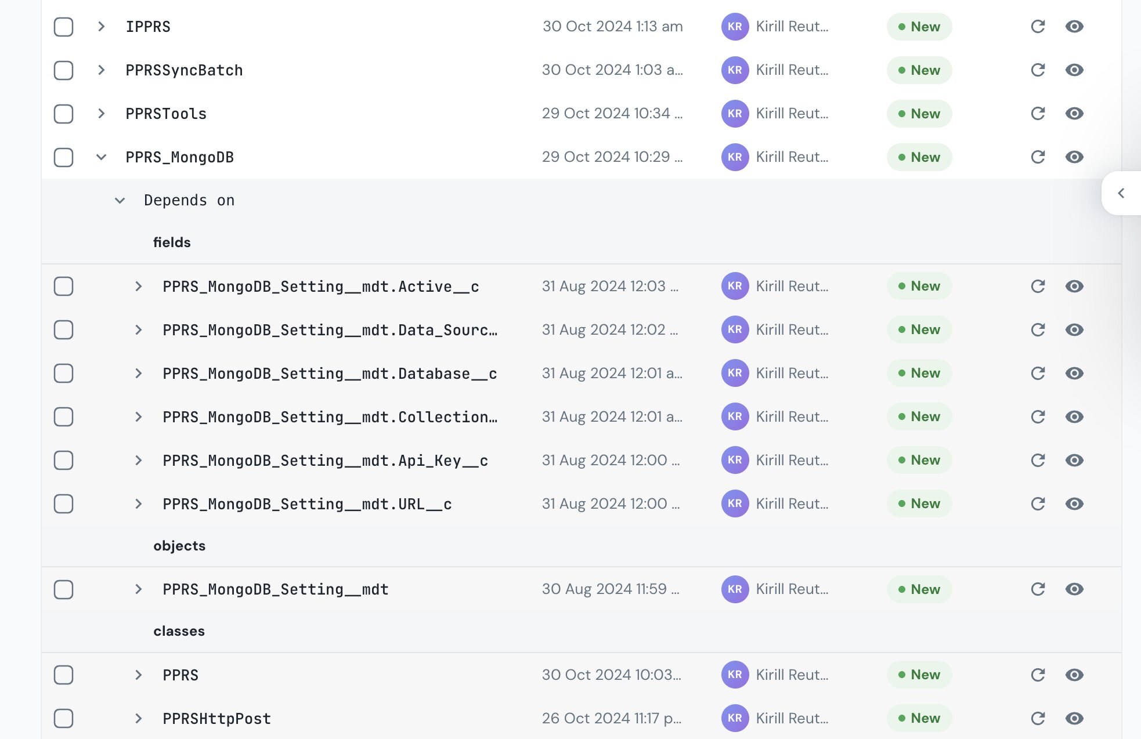View PPRSTools with the eye icon
Viewport: 1141px width, 739px height.
tap(1074, 114)
